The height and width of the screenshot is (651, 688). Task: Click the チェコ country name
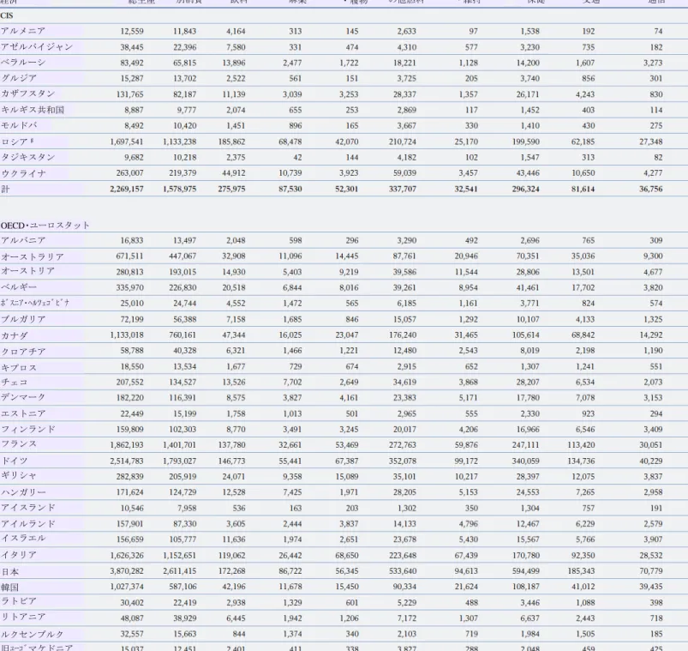14,383
